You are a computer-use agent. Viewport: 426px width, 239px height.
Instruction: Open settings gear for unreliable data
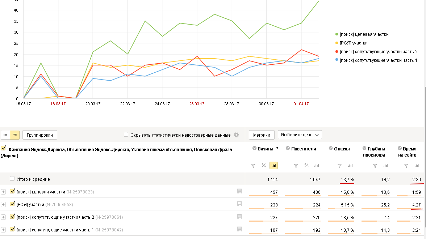tap(237, 135)
